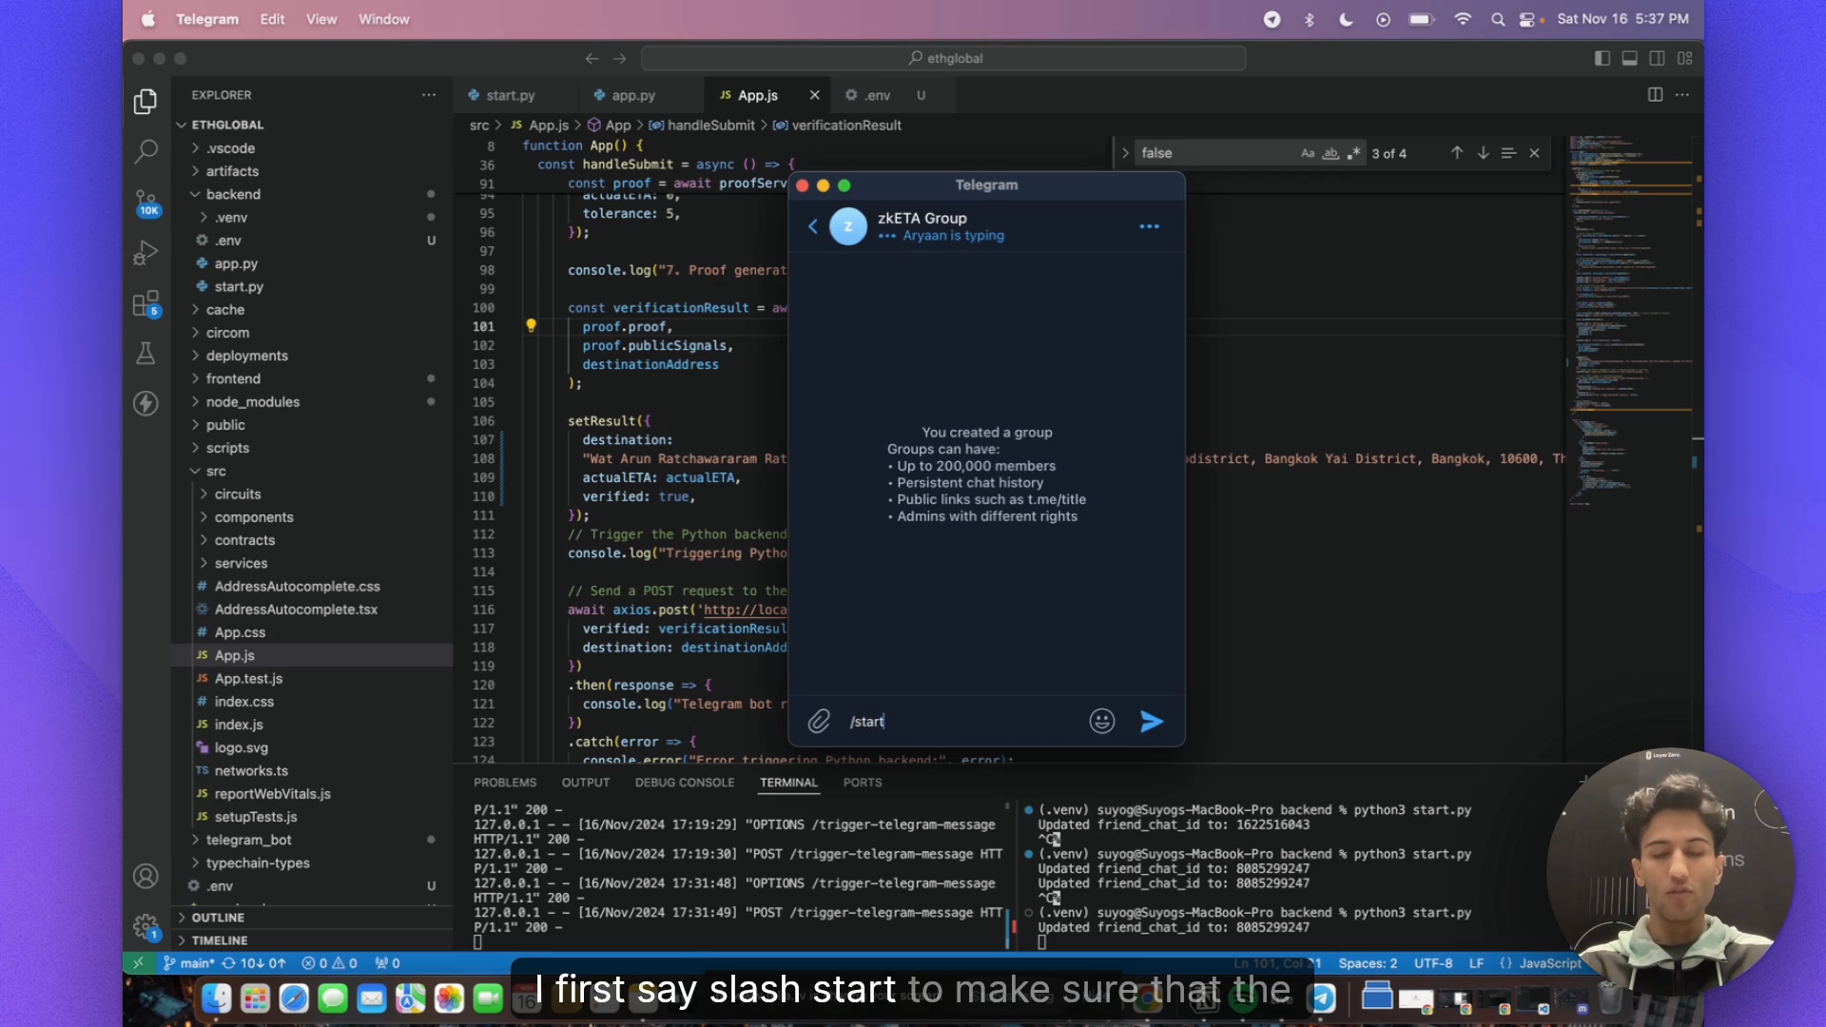Collapse the ETHGLOBAL root folder
Image resolution: width=1826 pixels, height=1027 pixels.
click(228, 125)
